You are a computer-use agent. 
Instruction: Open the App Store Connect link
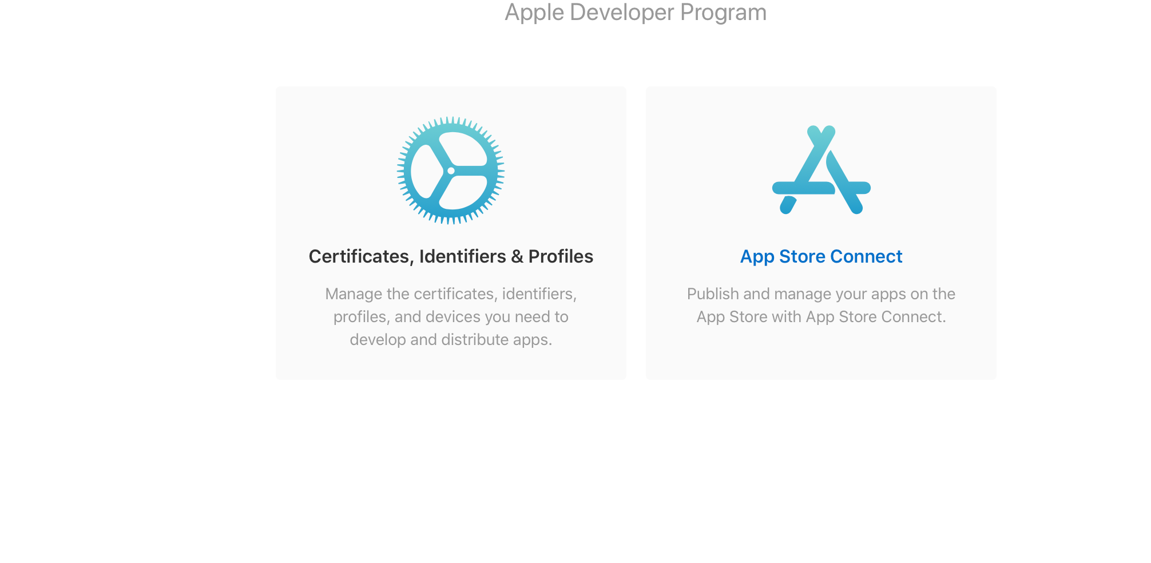click(821, 256)
